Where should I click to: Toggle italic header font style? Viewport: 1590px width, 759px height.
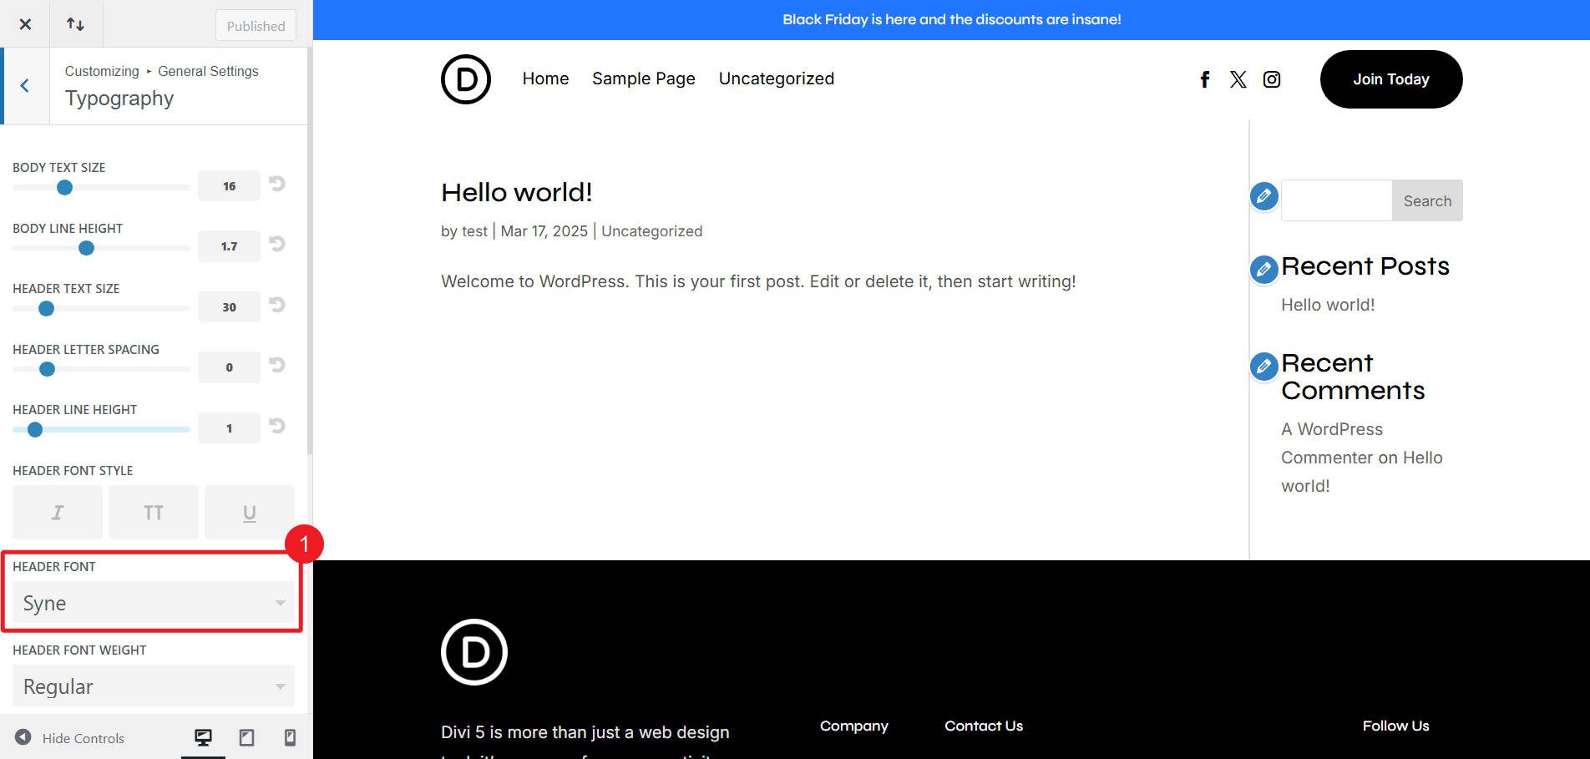(x=57, y=512)
